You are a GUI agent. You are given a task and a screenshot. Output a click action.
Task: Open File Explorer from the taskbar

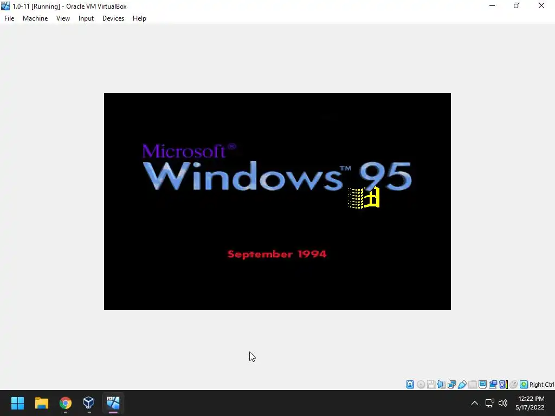pyautogui.click(x=41, y=402)
